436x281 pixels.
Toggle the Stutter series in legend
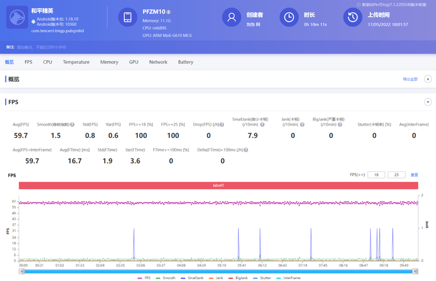(262, 278)
